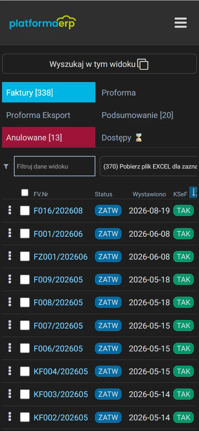The height and width of the screenshot is (431, 199).
Task: Check the box for invoice FZ001/202606
Action: click(x=25, y=256)
